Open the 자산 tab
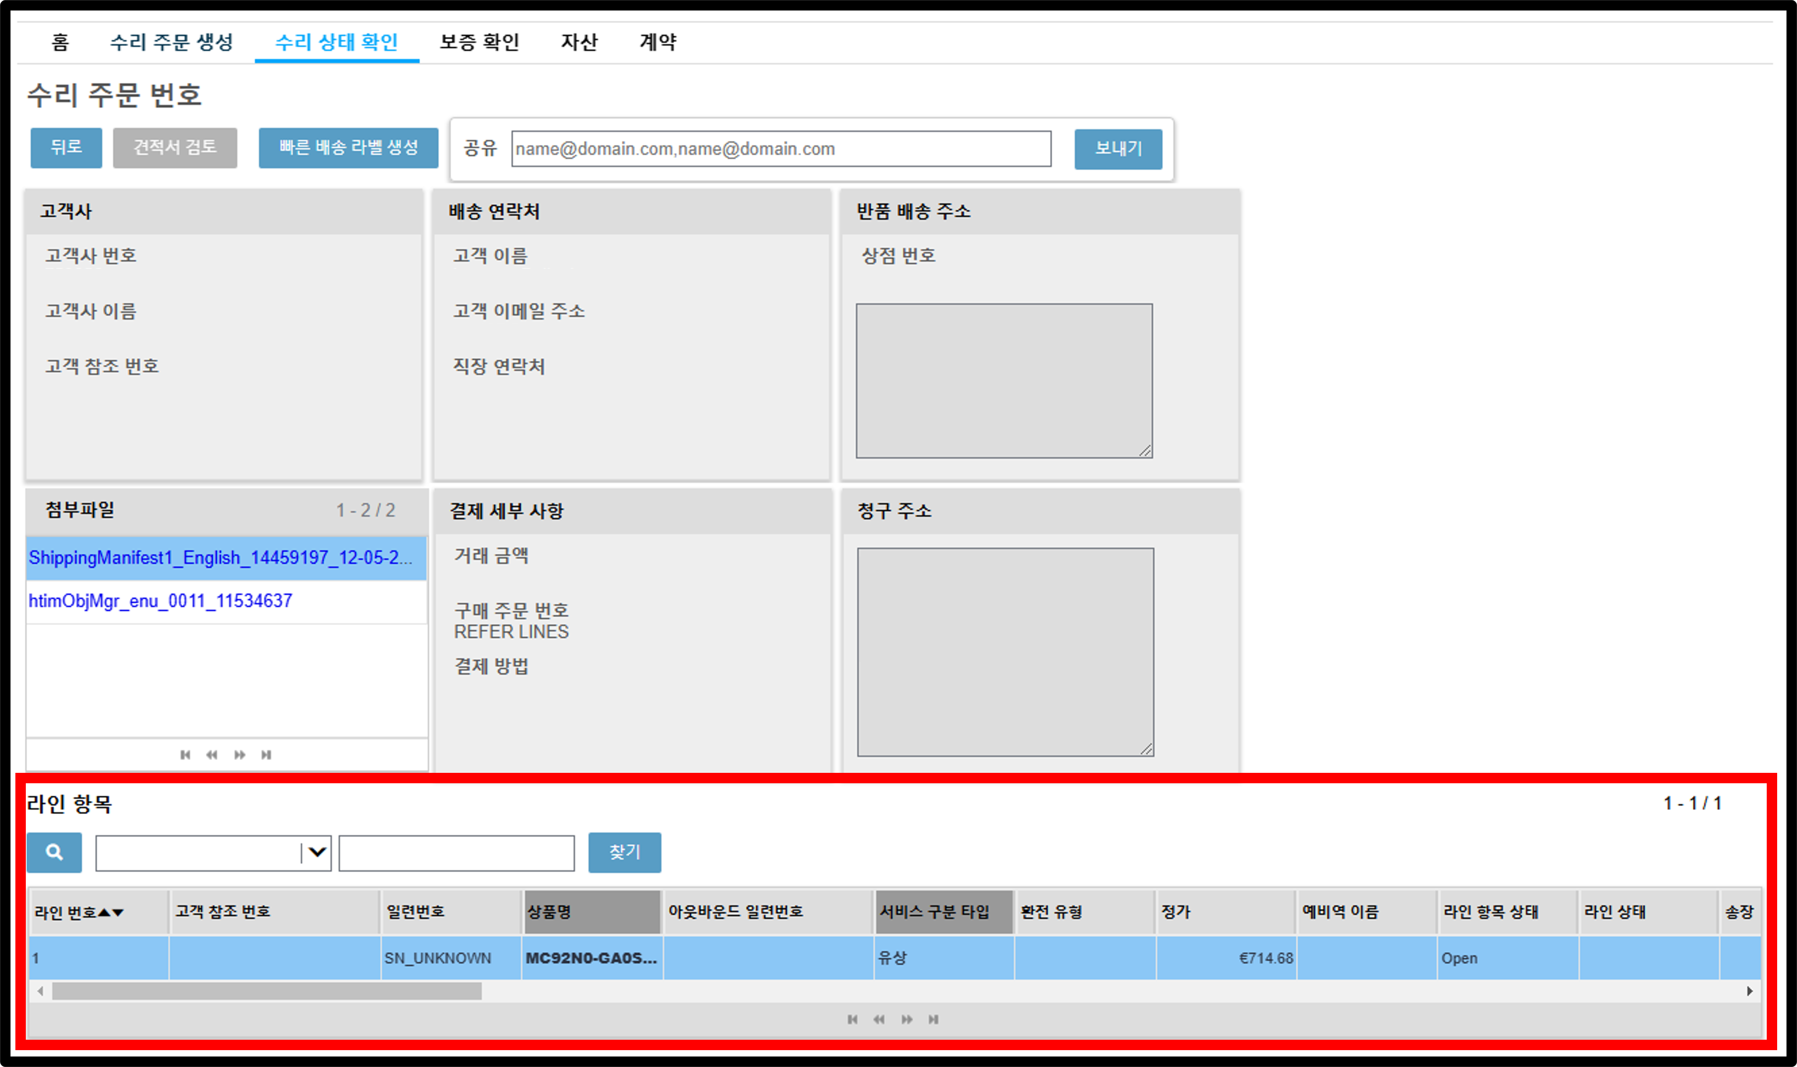Viewport: 1797px width, 1067px height. pyautogui.click(x=579, y=42)
